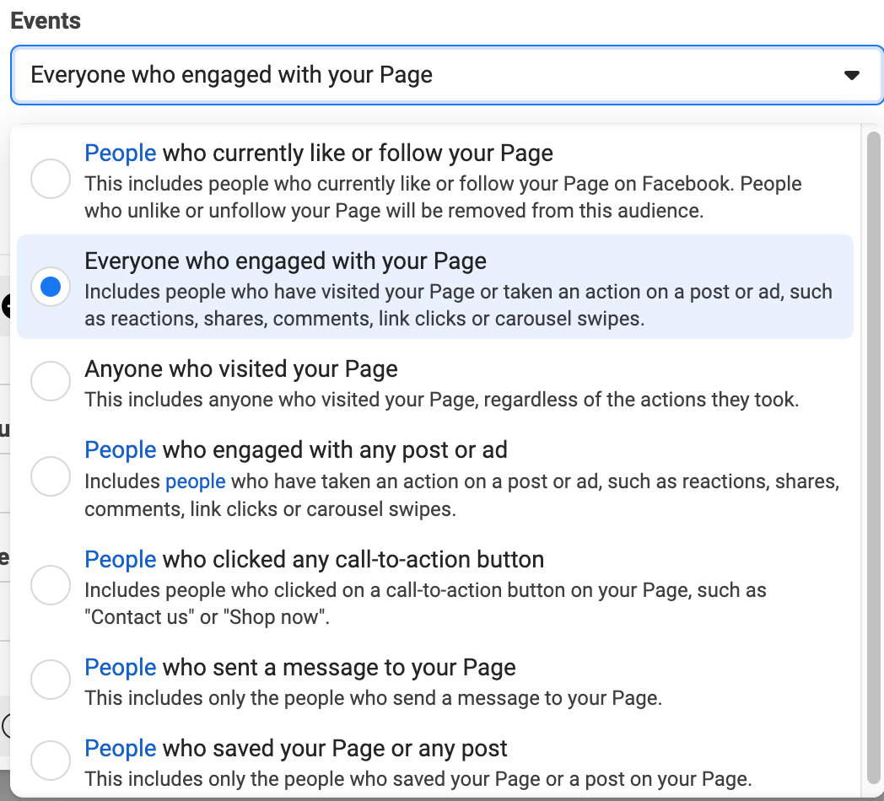Pick "People who sent a message to your Page"

pyautogui.click(x=51, y=679)
